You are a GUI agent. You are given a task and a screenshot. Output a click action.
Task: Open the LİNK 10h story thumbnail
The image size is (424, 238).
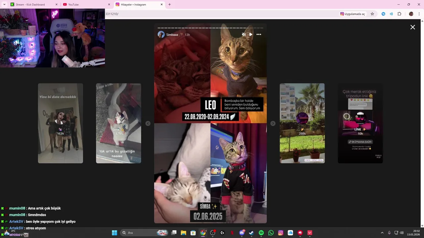click(360, 123)
